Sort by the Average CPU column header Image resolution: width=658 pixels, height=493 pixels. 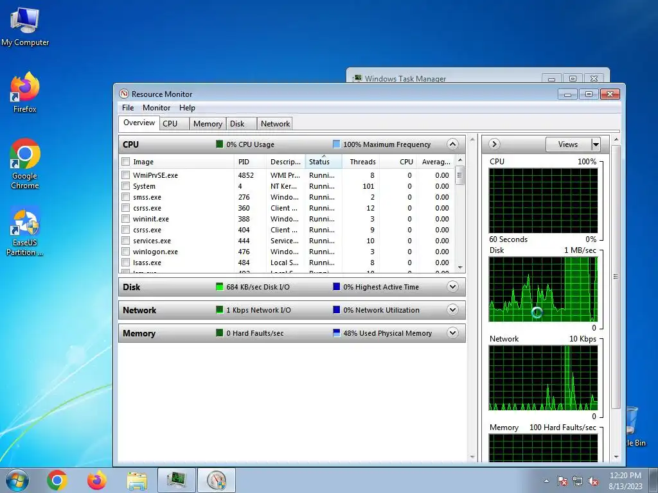(436, 161)
